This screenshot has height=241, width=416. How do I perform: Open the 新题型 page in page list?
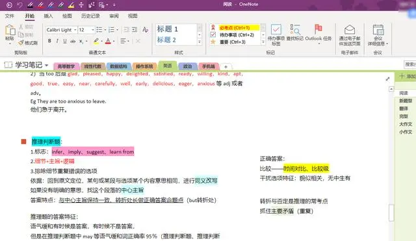click(x=406, y=101)
